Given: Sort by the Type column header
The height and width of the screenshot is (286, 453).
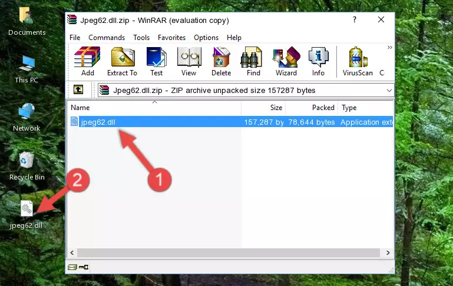Looking at the screenshot, I should click(365, 108).
